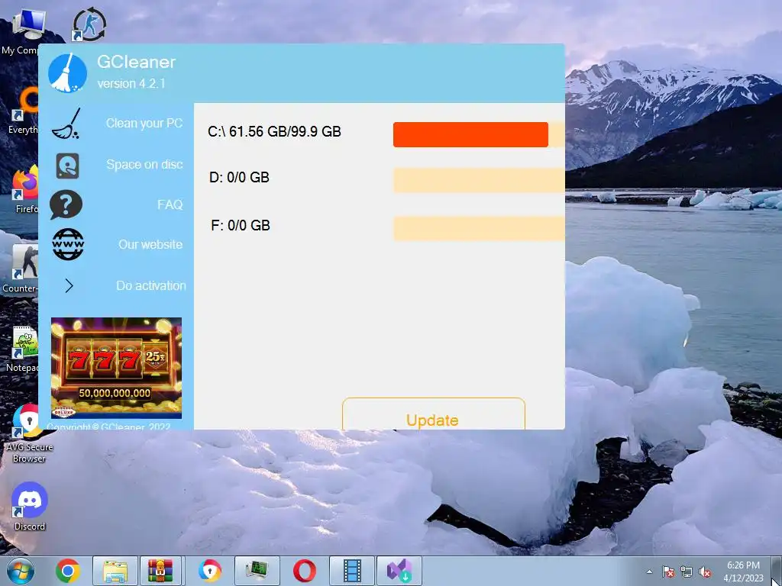This screenshot has height=586, width=782.
Task: Click the muted volume tray icon
Action: point(705,572)
